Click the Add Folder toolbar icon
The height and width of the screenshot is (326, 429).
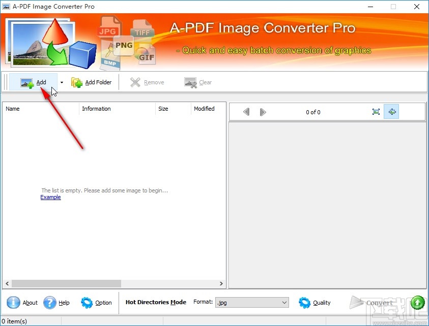[x=76, y=82]
